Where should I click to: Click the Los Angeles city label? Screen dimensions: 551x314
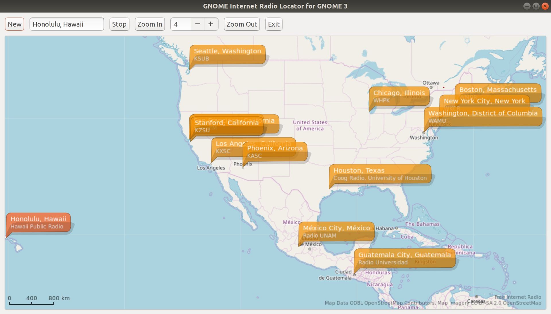(211, 168)
